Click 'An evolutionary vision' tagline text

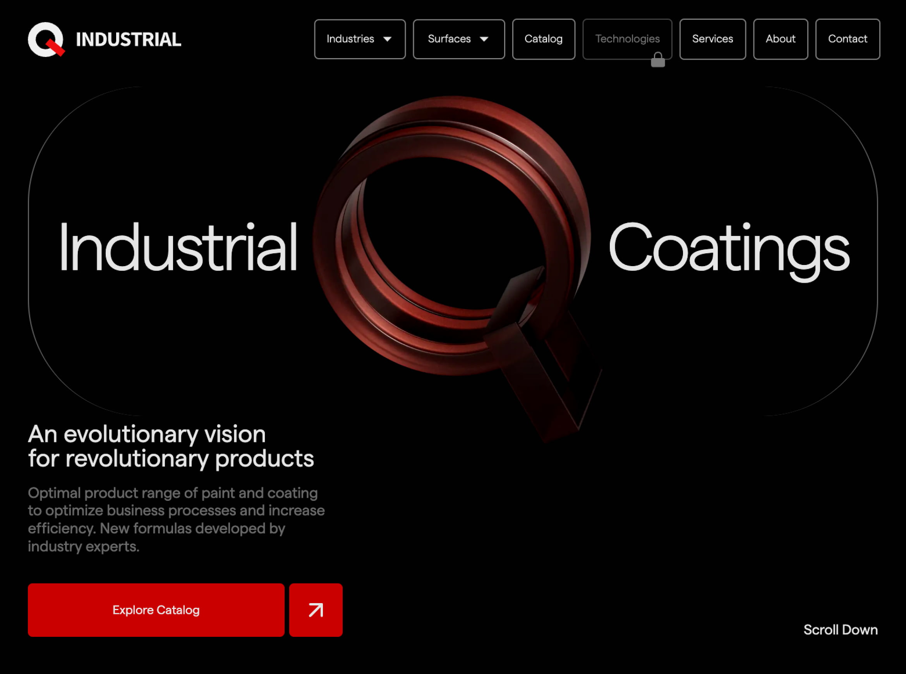tap(147, 434)
